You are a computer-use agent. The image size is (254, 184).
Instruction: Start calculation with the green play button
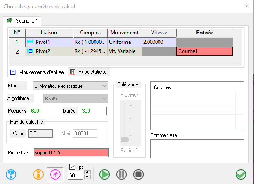[105, 174]
